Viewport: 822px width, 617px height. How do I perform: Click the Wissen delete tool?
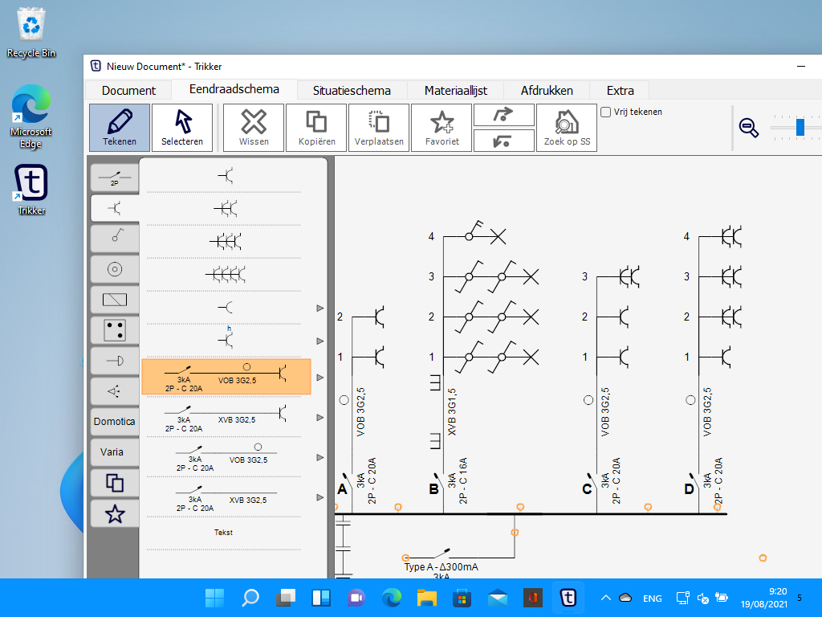coord(254,128)
